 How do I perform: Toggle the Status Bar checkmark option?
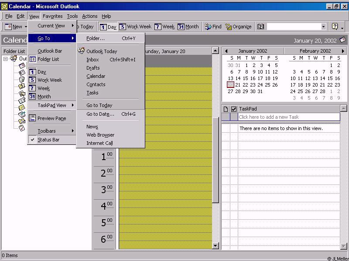(48, 140)
